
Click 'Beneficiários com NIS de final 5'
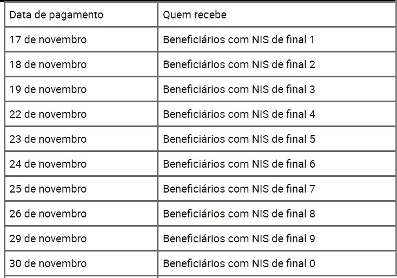(x=239, y=139)
